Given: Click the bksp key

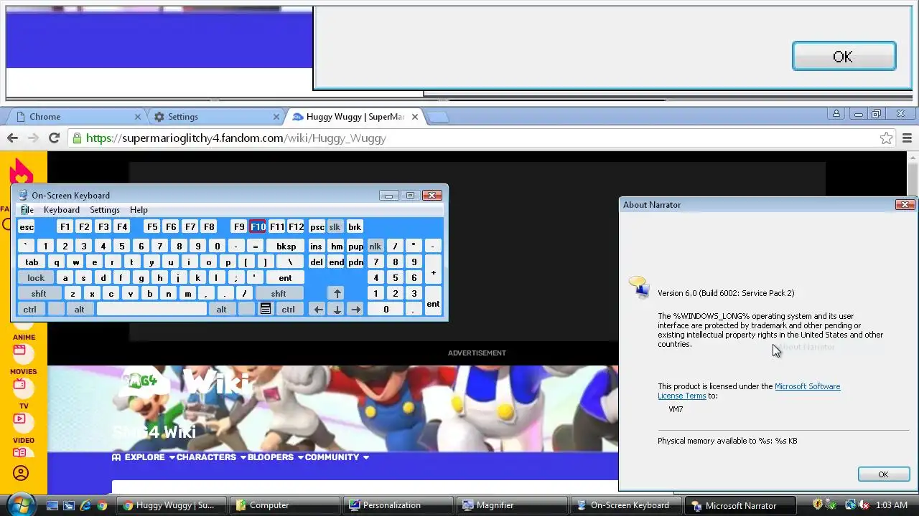Looking at the screenshot, I should point(286,246).
